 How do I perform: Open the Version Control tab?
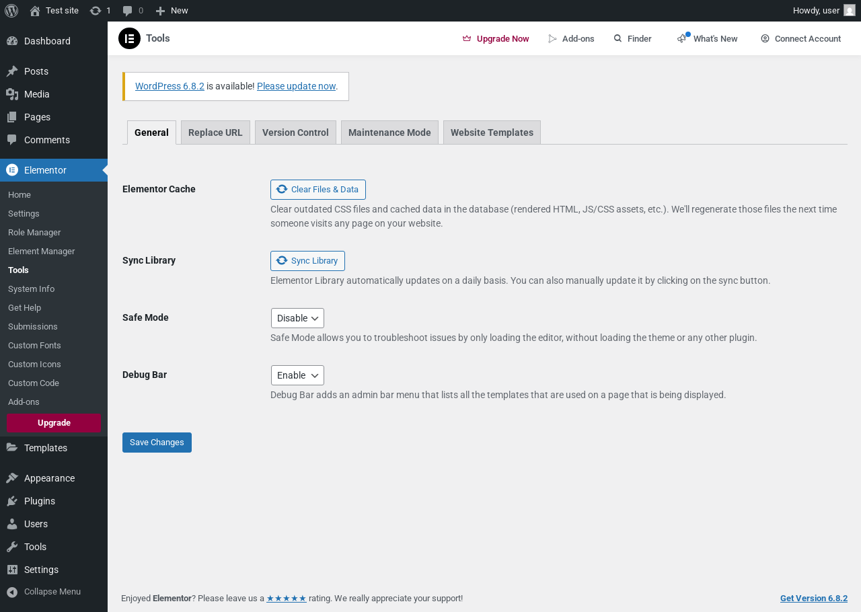pyautogui.click(x=295, y=132)
